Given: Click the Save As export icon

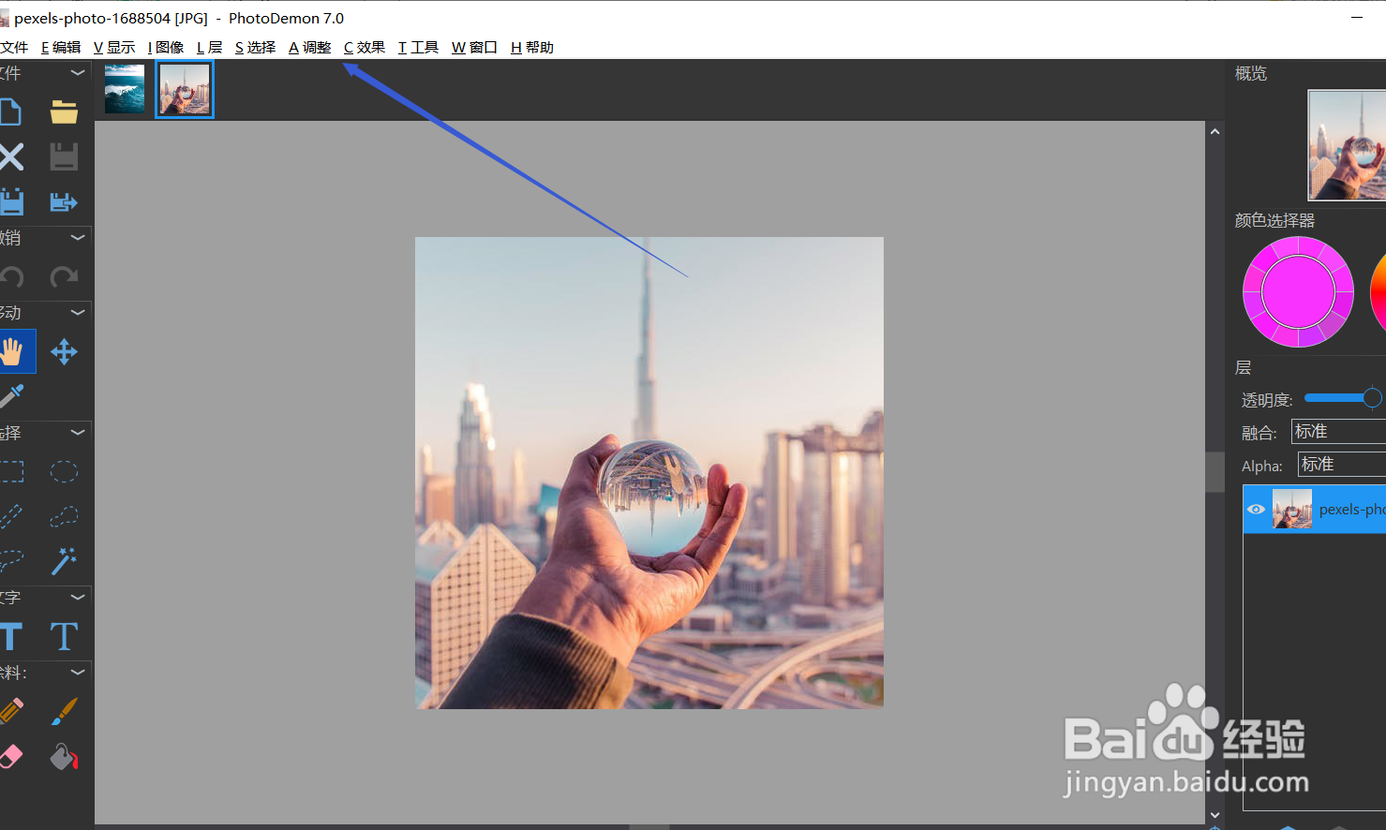Looking at the screenshot, I should (x=64, y=201).
